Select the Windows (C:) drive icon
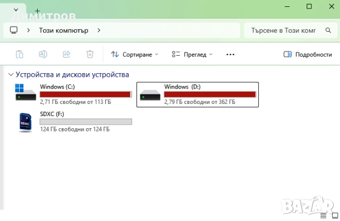Viewport: 340px width, 221px height. pyautogui.click(x=25, y=92)
